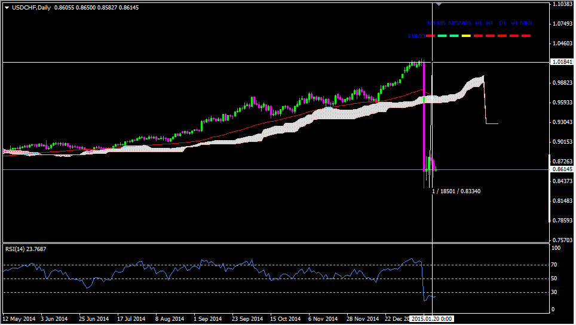Viewport: 576px width, 325px height.
Task: Click the 1.04603 price scale value
Action: [562, 44]
